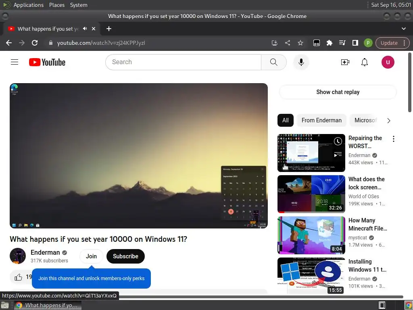Screen dimensions: 413x310
Task: Open What does the lock screen video title
Action: coord(366,183)
